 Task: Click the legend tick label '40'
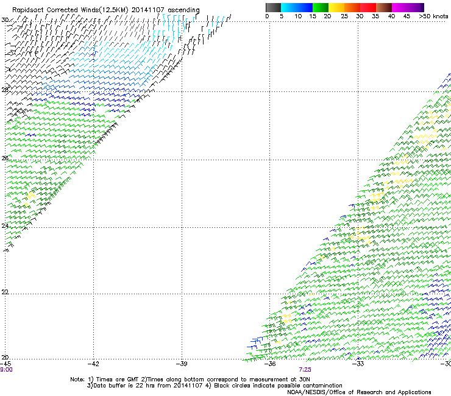click(x=391, y=16)
